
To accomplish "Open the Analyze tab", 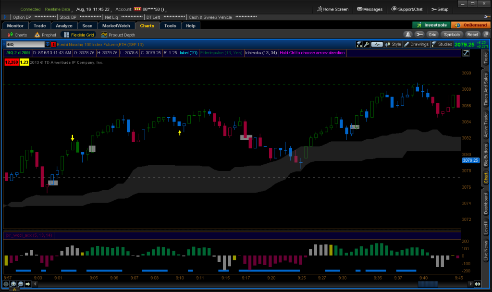I will [x=64, y=26].
